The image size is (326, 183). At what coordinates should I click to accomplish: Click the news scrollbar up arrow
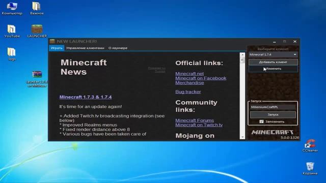(242, 55)
